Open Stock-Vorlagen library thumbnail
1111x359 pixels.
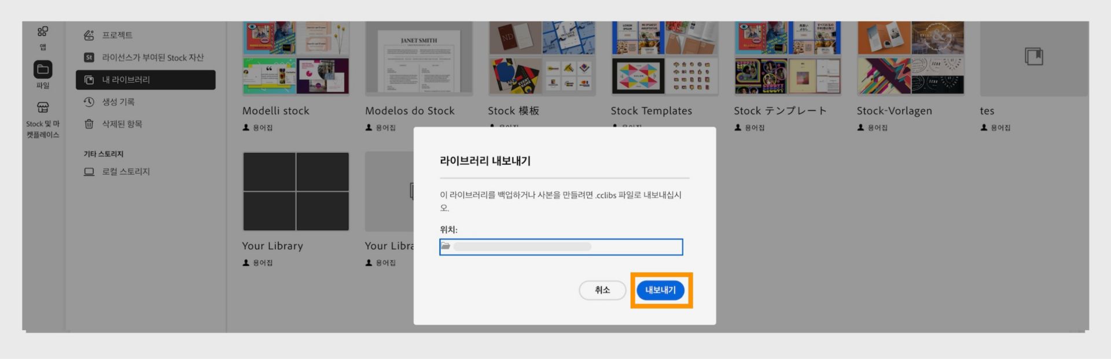pyautogui.click(x=911, y=58)
